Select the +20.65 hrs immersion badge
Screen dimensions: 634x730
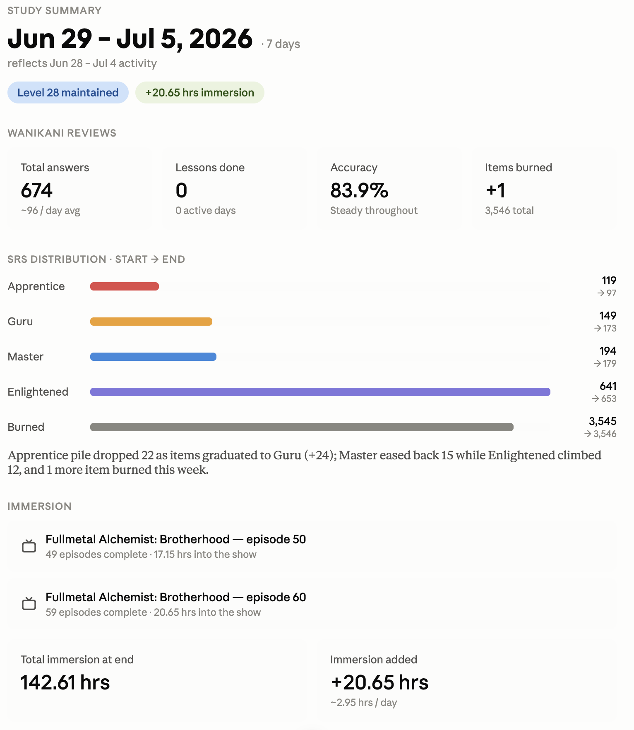[200, 93]
